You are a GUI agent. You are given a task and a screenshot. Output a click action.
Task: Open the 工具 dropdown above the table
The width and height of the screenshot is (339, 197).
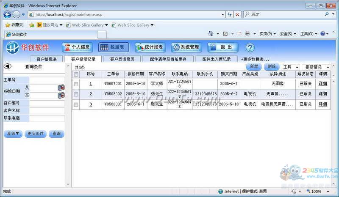(x=291, y=67)
